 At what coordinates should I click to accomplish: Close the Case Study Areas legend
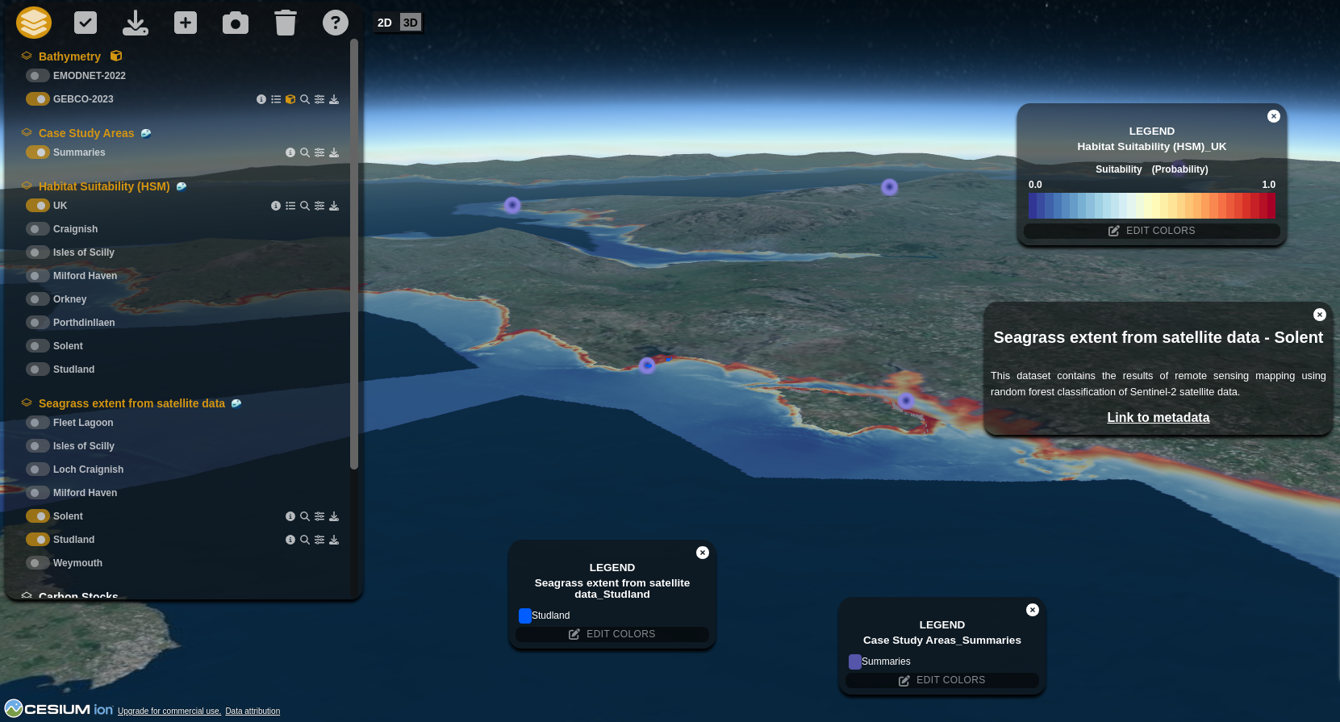point(1033,610)
